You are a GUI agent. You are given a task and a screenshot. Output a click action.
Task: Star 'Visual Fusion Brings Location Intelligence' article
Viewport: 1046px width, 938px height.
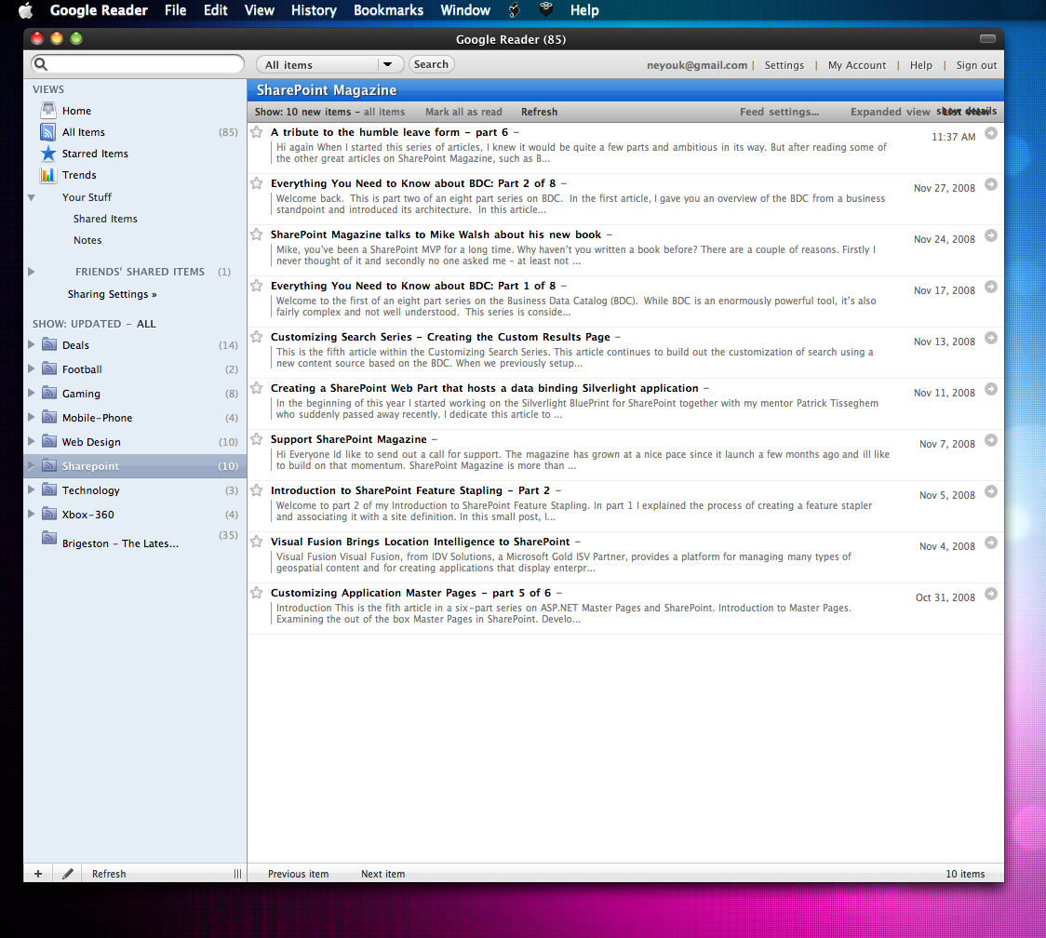tap(256, 542)
